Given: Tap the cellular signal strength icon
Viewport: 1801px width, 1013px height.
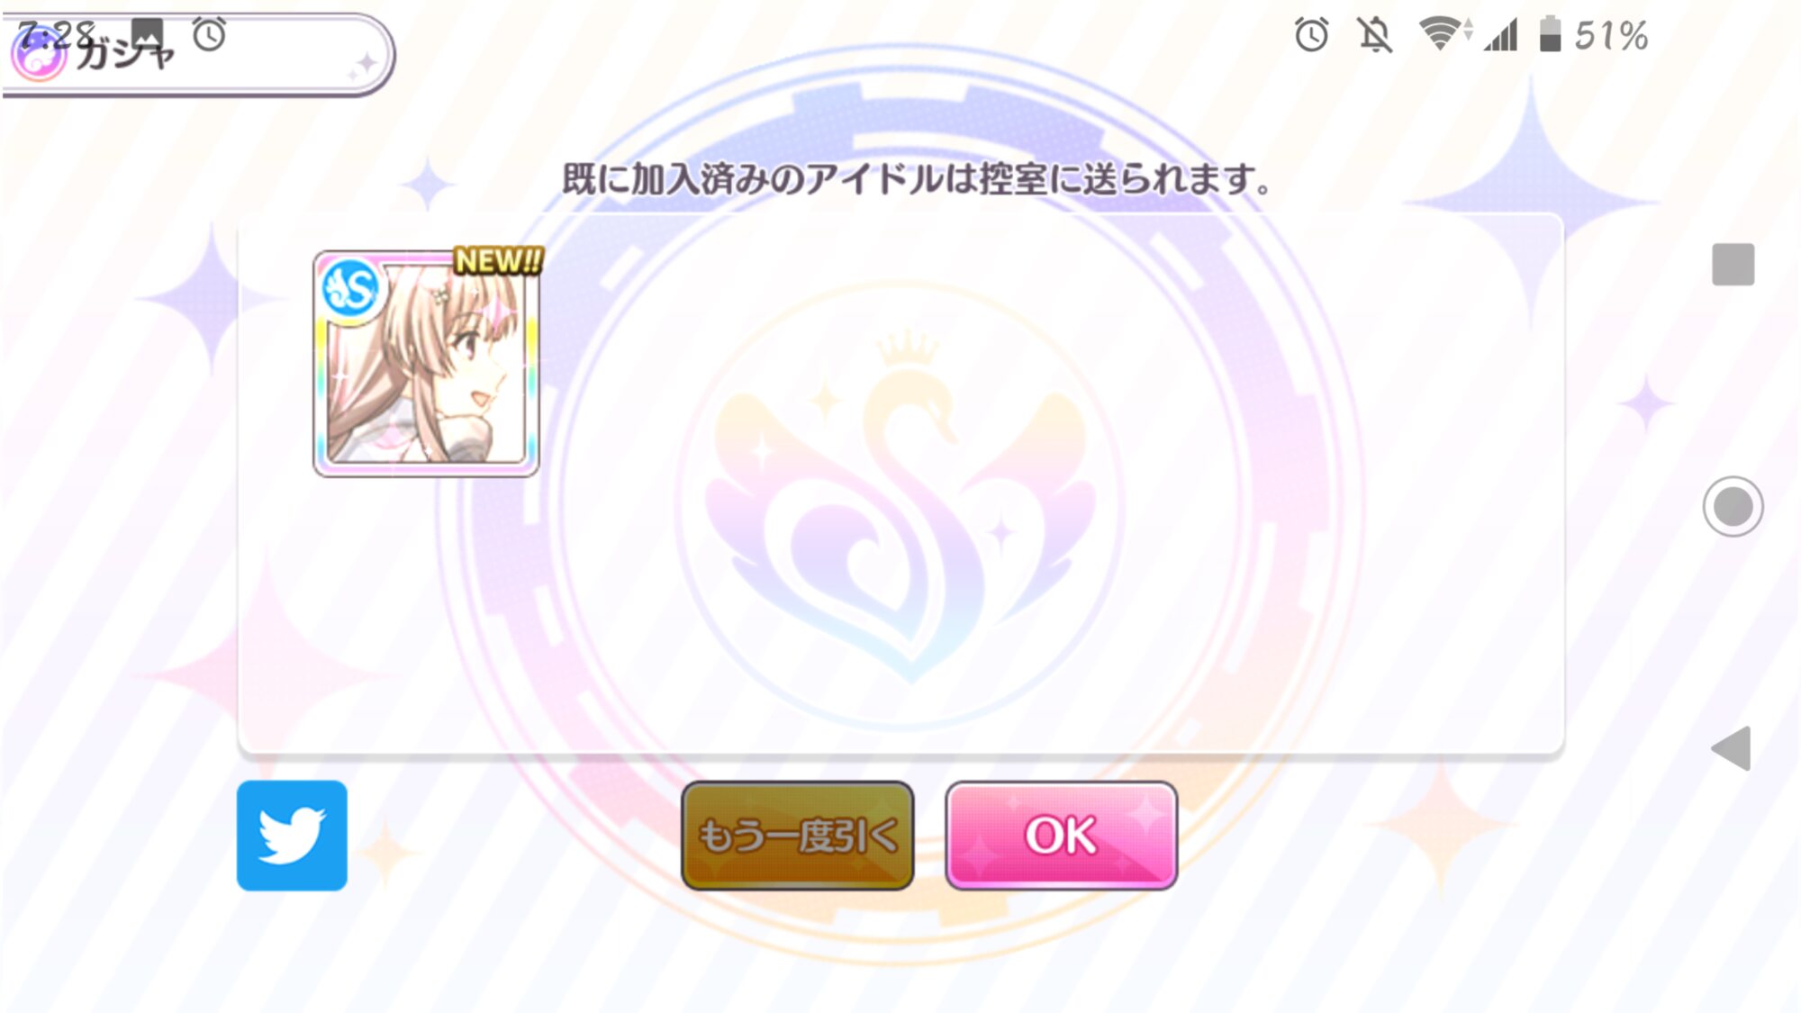Looking at the screenshot, I should pos(1502,35).
